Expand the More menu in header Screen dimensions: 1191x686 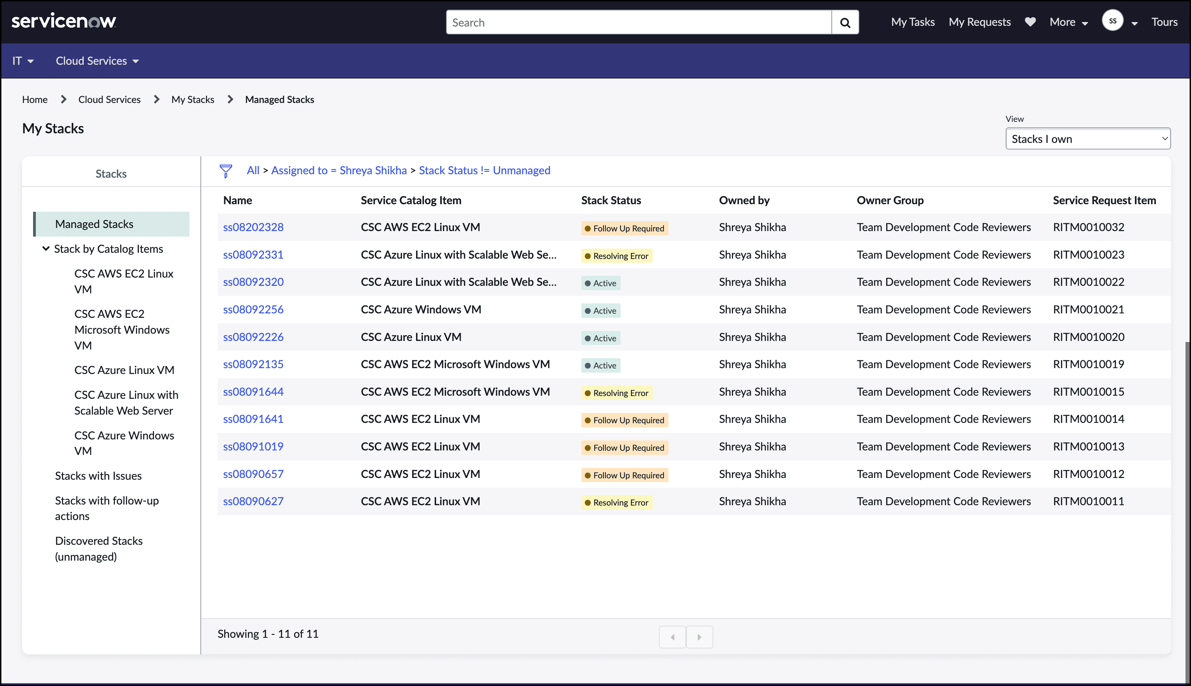click(1068, 22)
